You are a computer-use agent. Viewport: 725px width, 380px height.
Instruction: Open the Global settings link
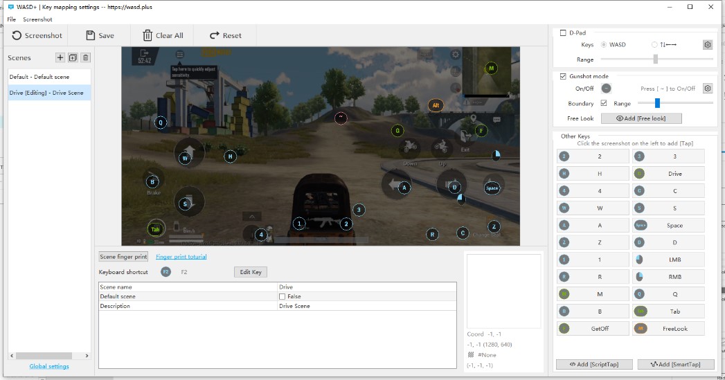49,366
